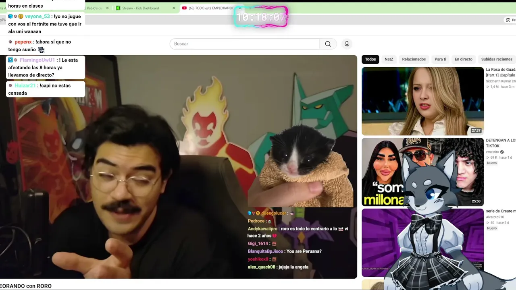Click FlamingoUwU1 username in chat overlay

[37, 60]
